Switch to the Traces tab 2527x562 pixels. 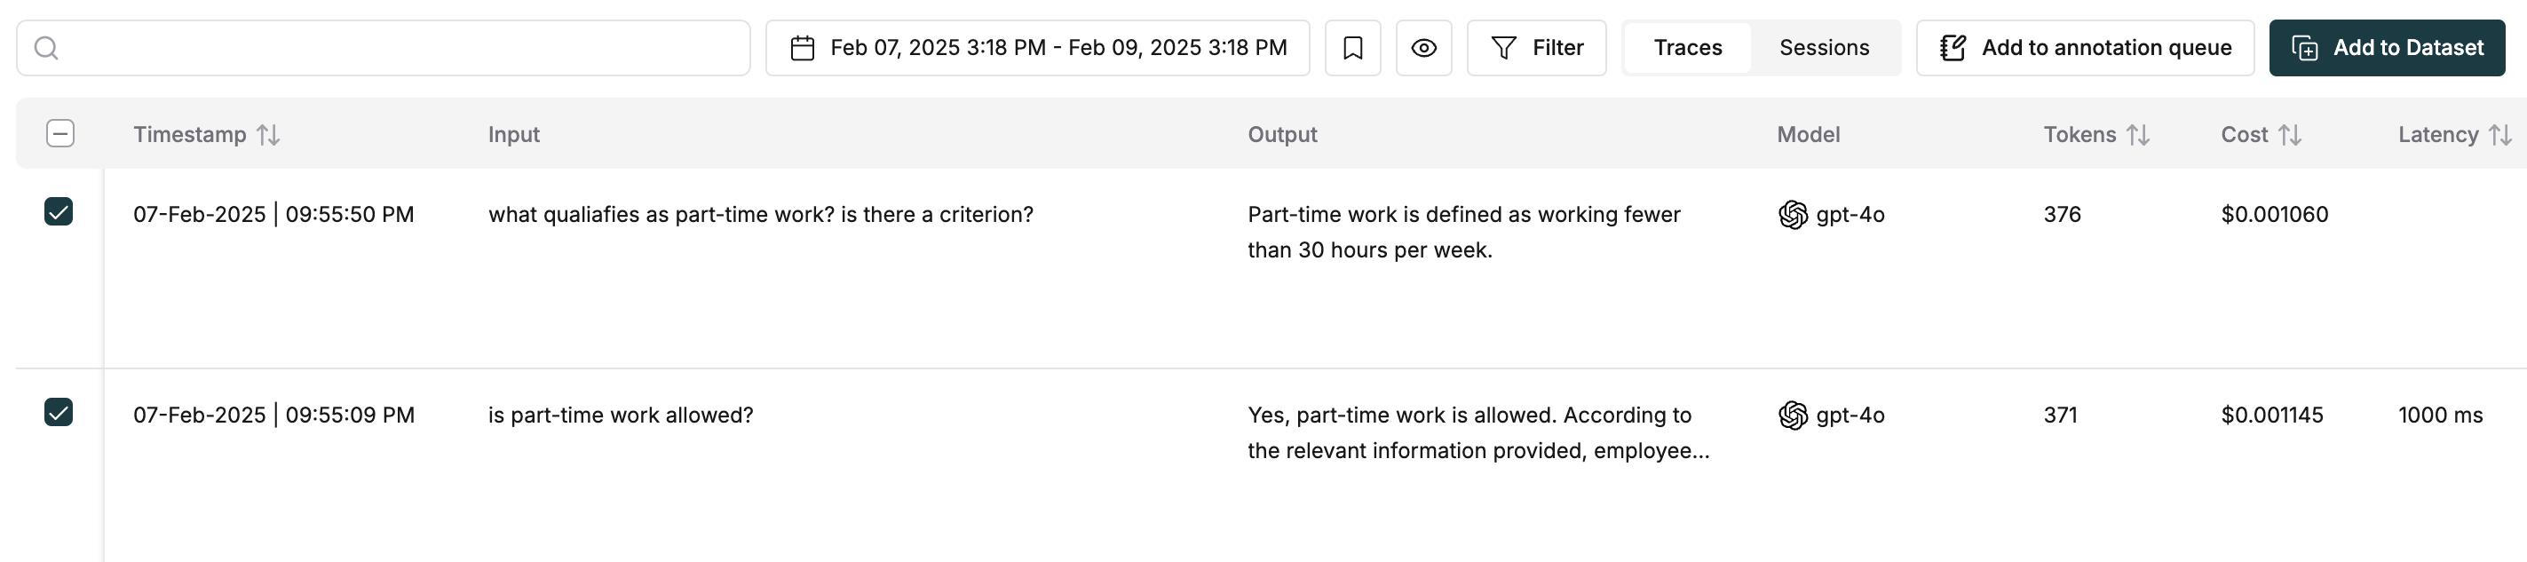coord(1687,47)
